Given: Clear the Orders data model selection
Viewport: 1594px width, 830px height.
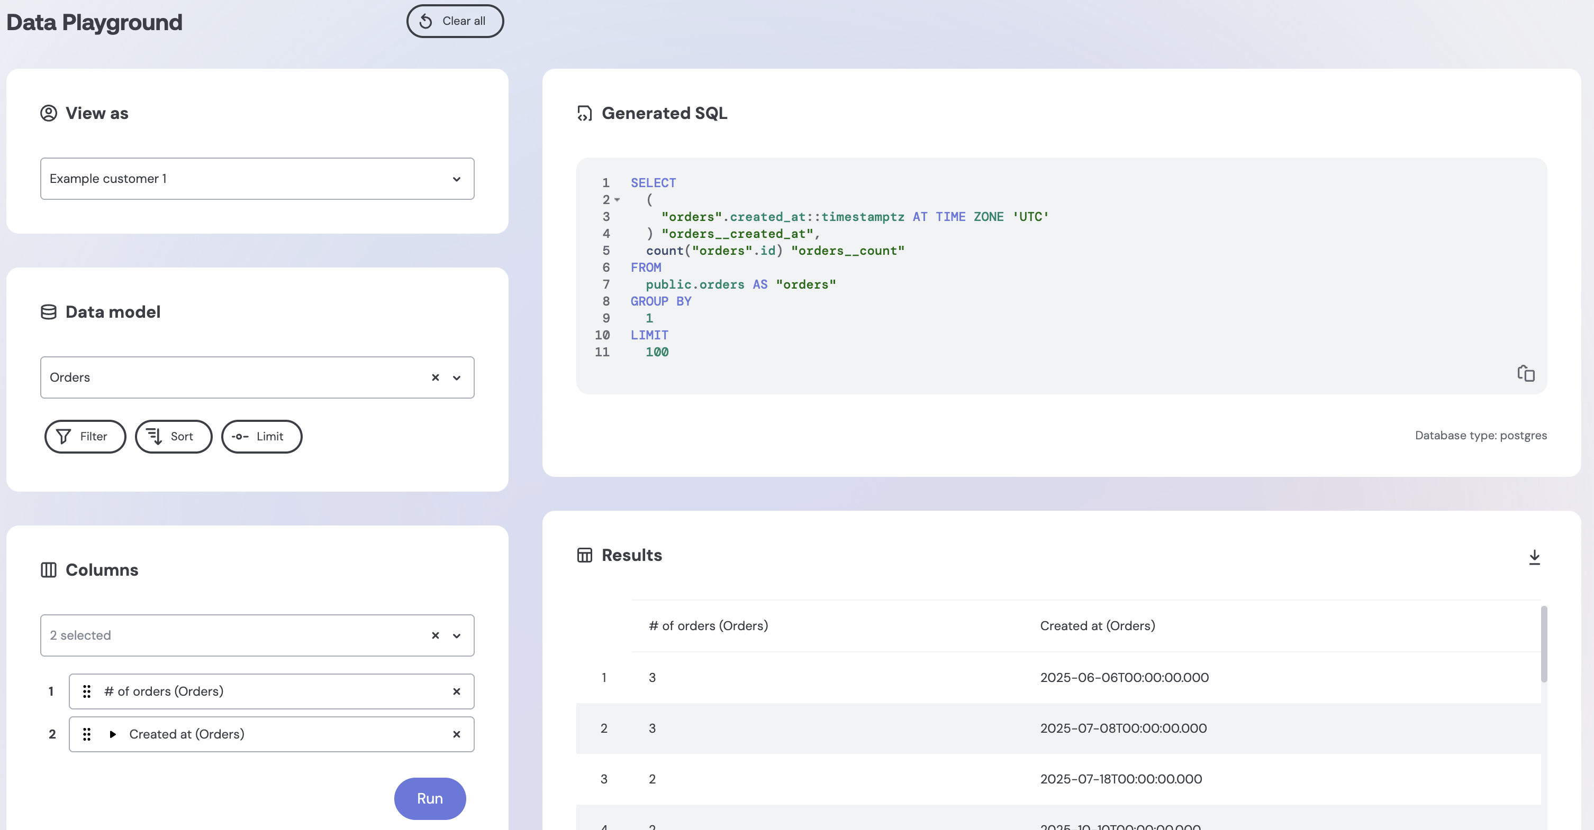Looking at the screenshot, I should (x=435, y=377).
